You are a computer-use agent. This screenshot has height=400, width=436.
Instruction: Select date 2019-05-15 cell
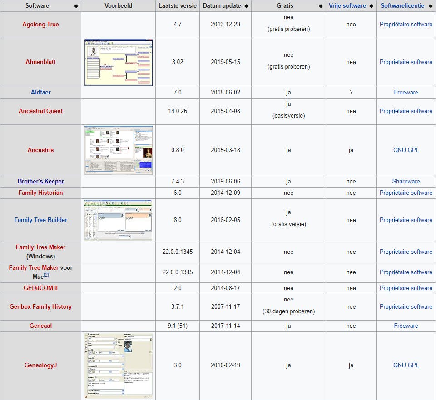click(226, 62)
